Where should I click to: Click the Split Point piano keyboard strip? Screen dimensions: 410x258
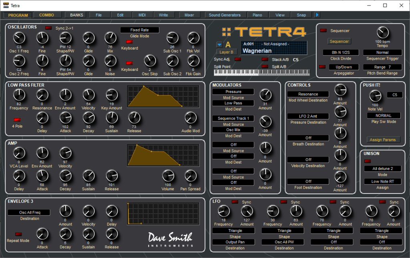pyautogui.click(x=263, y=72)
